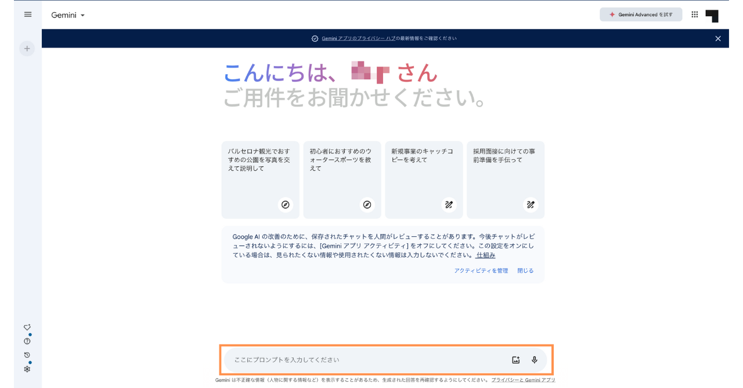Open the activity history clock icon
The height and width of the screenshot is (388, 743).
[27, 355]
